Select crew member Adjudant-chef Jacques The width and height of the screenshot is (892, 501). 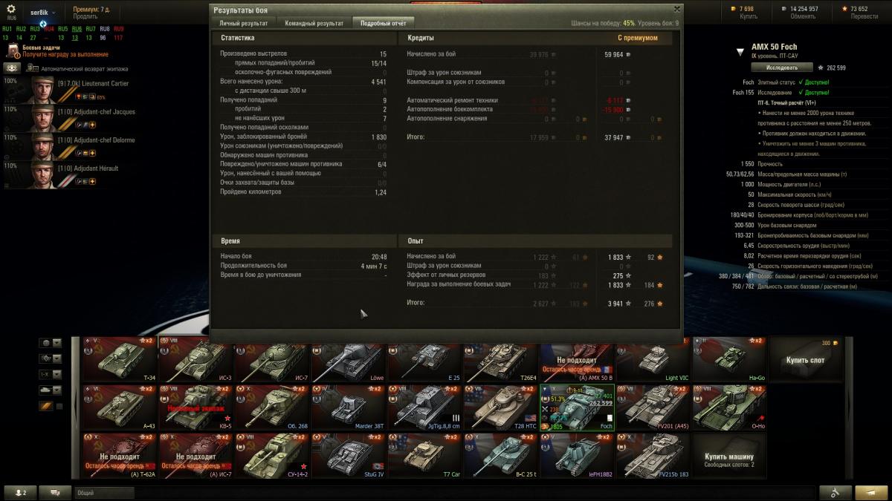(72, 118)
